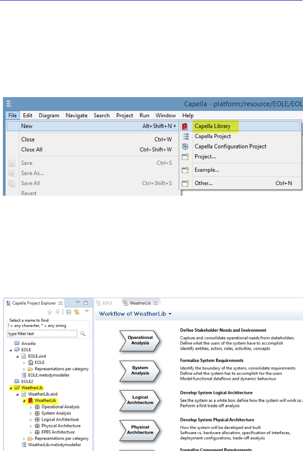Click the magnifier search icon beside filter
Screen dimensions: 303x451
(x=83, y=334)
